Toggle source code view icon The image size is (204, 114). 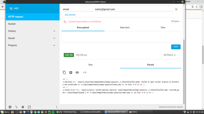85,72
